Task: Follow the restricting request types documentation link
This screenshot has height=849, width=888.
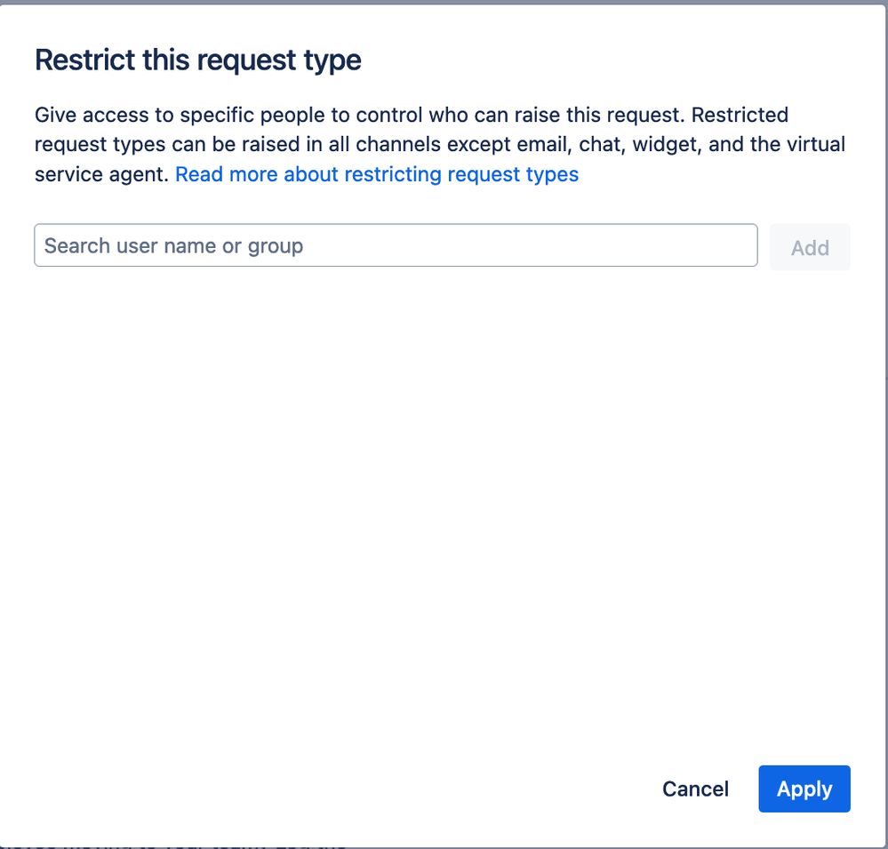Action: point(377,174)
